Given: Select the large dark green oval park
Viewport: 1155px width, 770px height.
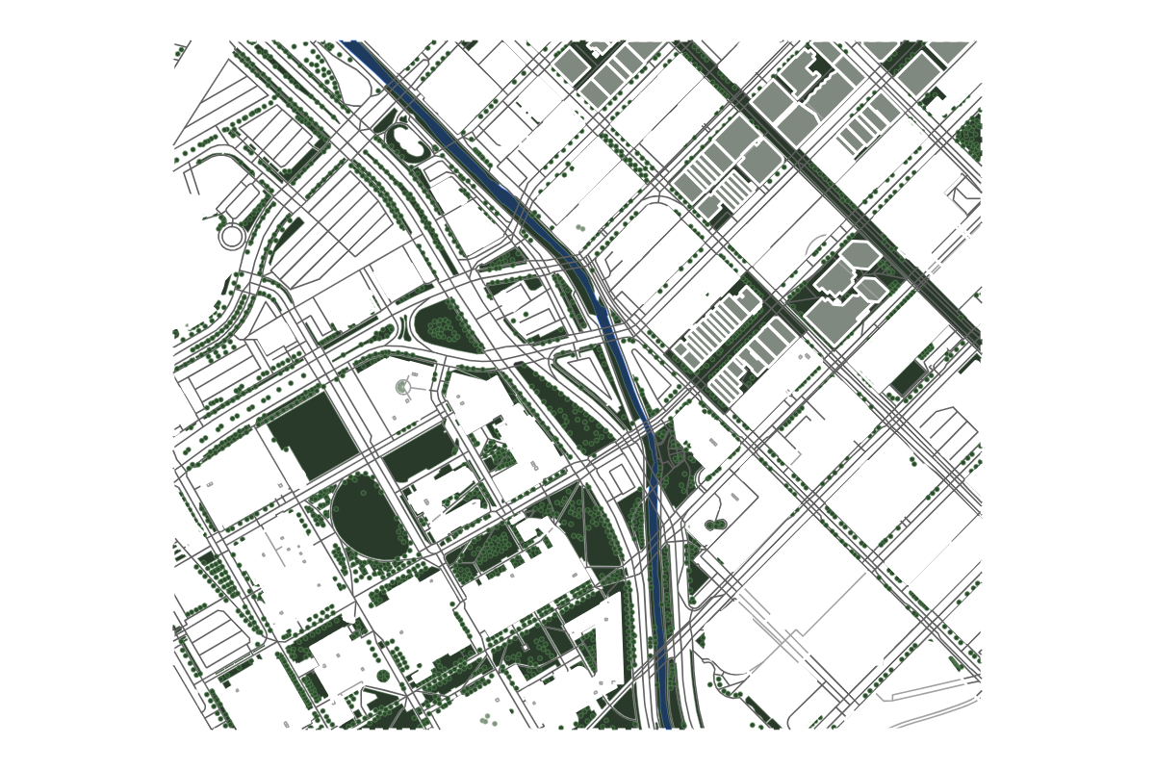Looking at the screenshot, I should coord(370,518).
